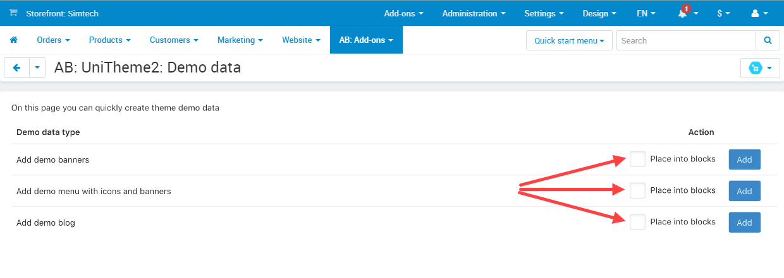Click Add button for demo banners

click(744, 159)
